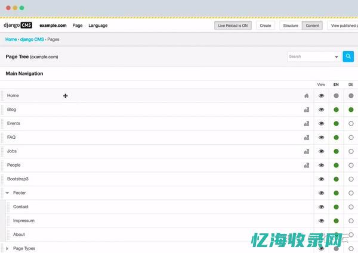Open the Language menu in toolbar
Image resolution: width=358 pixels, height=253 pixels.
coord(98,26)
